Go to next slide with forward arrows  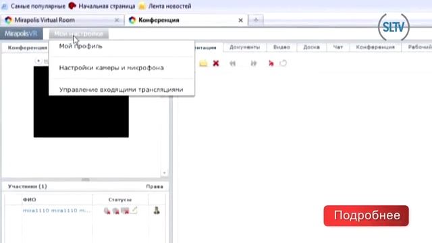(254, 63)
